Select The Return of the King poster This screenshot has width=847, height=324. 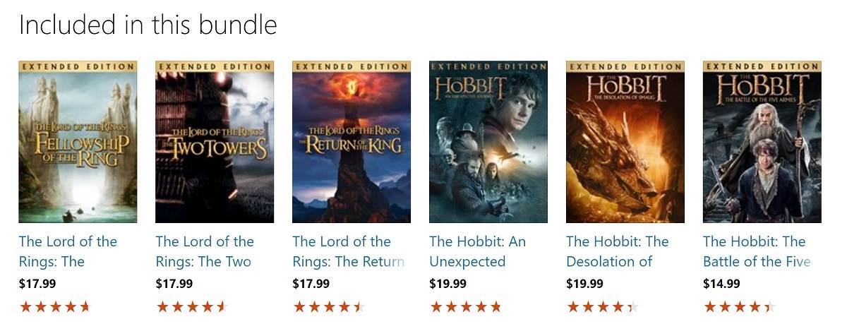click(x=352, y=142)
